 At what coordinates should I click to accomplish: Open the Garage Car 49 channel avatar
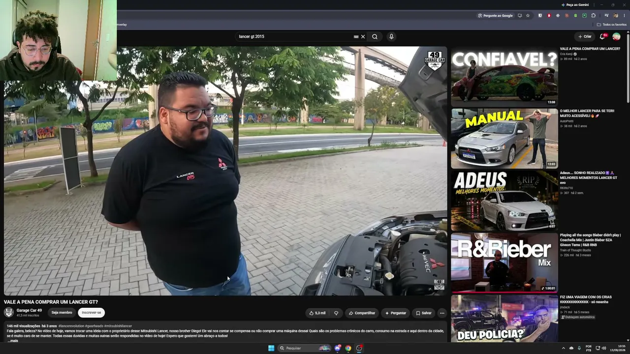(x=9, y=312)
